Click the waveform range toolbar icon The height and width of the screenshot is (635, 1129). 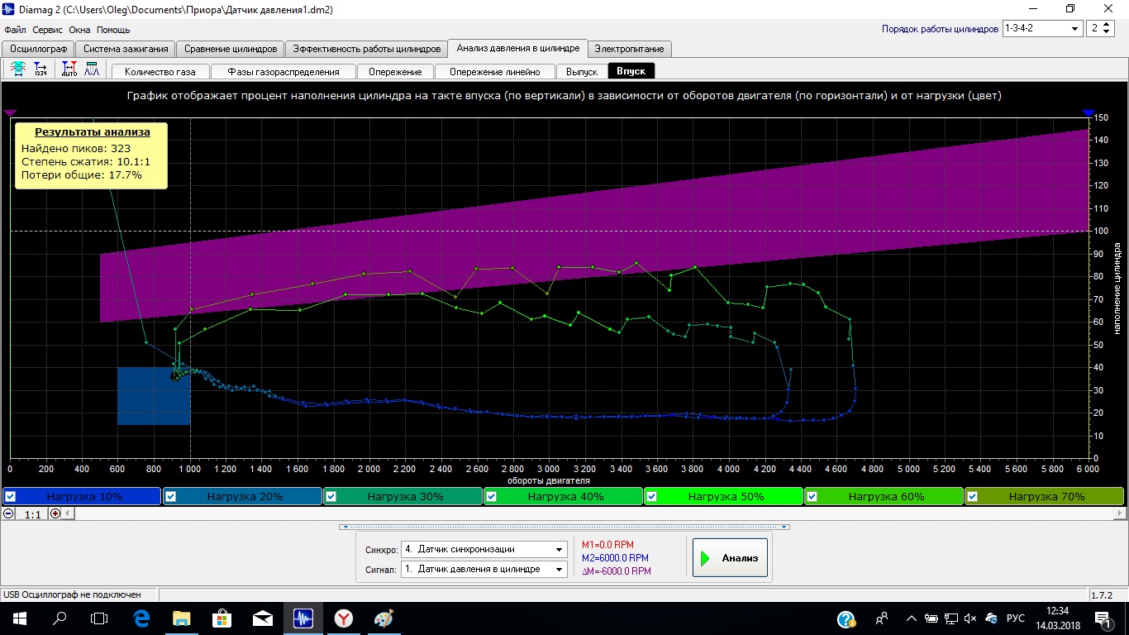coord(18,70)
